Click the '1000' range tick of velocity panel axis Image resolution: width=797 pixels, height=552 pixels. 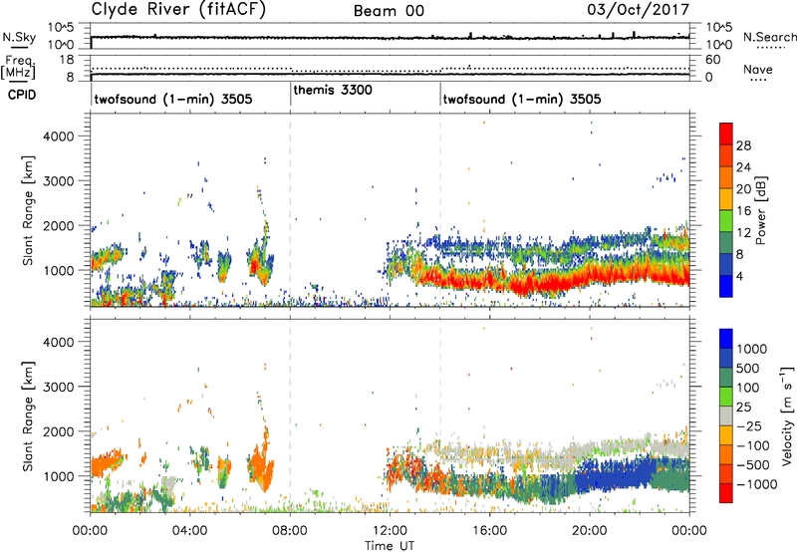point(58,476)
